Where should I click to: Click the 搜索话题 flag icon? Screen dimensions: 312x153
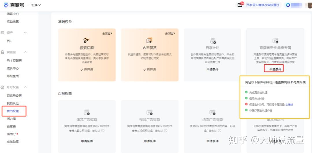click(87, 41)
